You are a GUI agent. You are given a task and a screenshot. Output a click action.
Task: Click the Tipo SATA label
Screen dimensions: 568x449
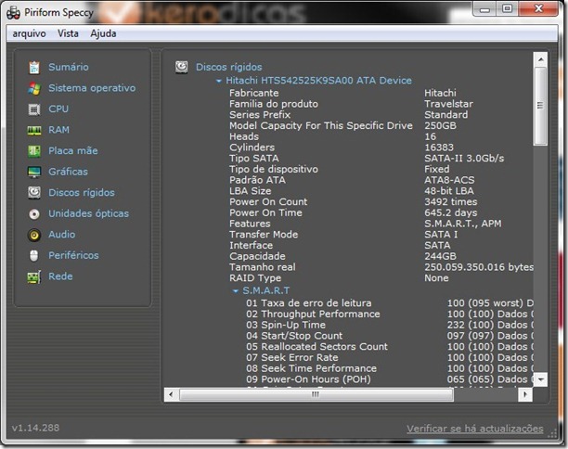pyautogui.click(x=254, y=159)
